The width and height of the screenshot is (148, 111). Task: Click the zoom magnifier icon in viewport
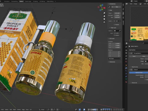pyautogui.click(x=104, y=13)
